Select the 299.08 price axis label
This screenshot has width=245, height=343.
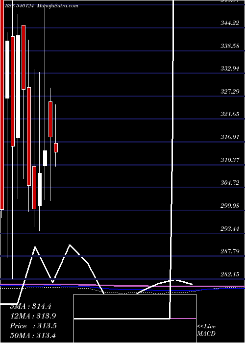point(230,205)
